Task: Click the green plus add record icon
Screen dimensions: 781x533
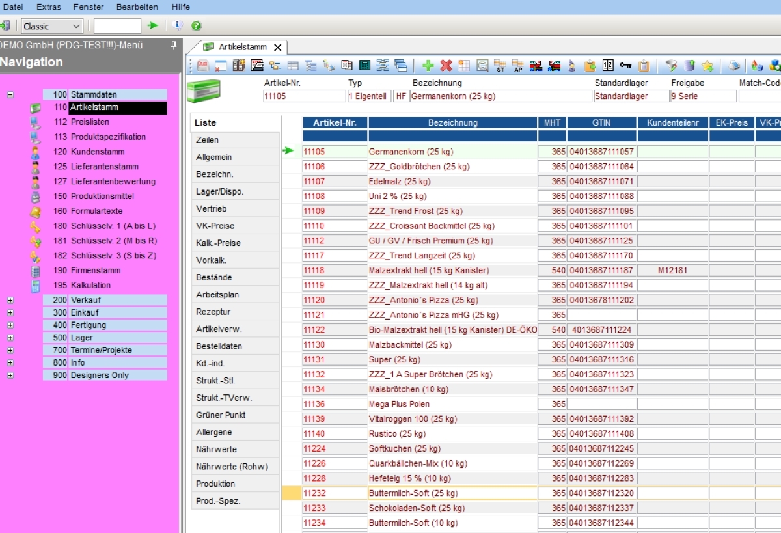Action: pos(428,65)
